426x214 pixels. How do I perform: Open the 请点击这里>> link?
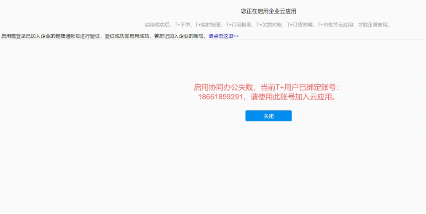click(x=224, y=36)
